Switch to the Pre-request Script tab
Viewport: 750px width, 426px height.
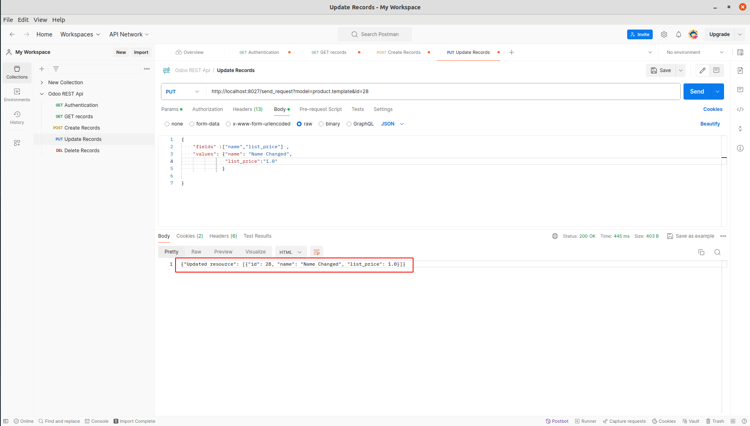point(321,109)
